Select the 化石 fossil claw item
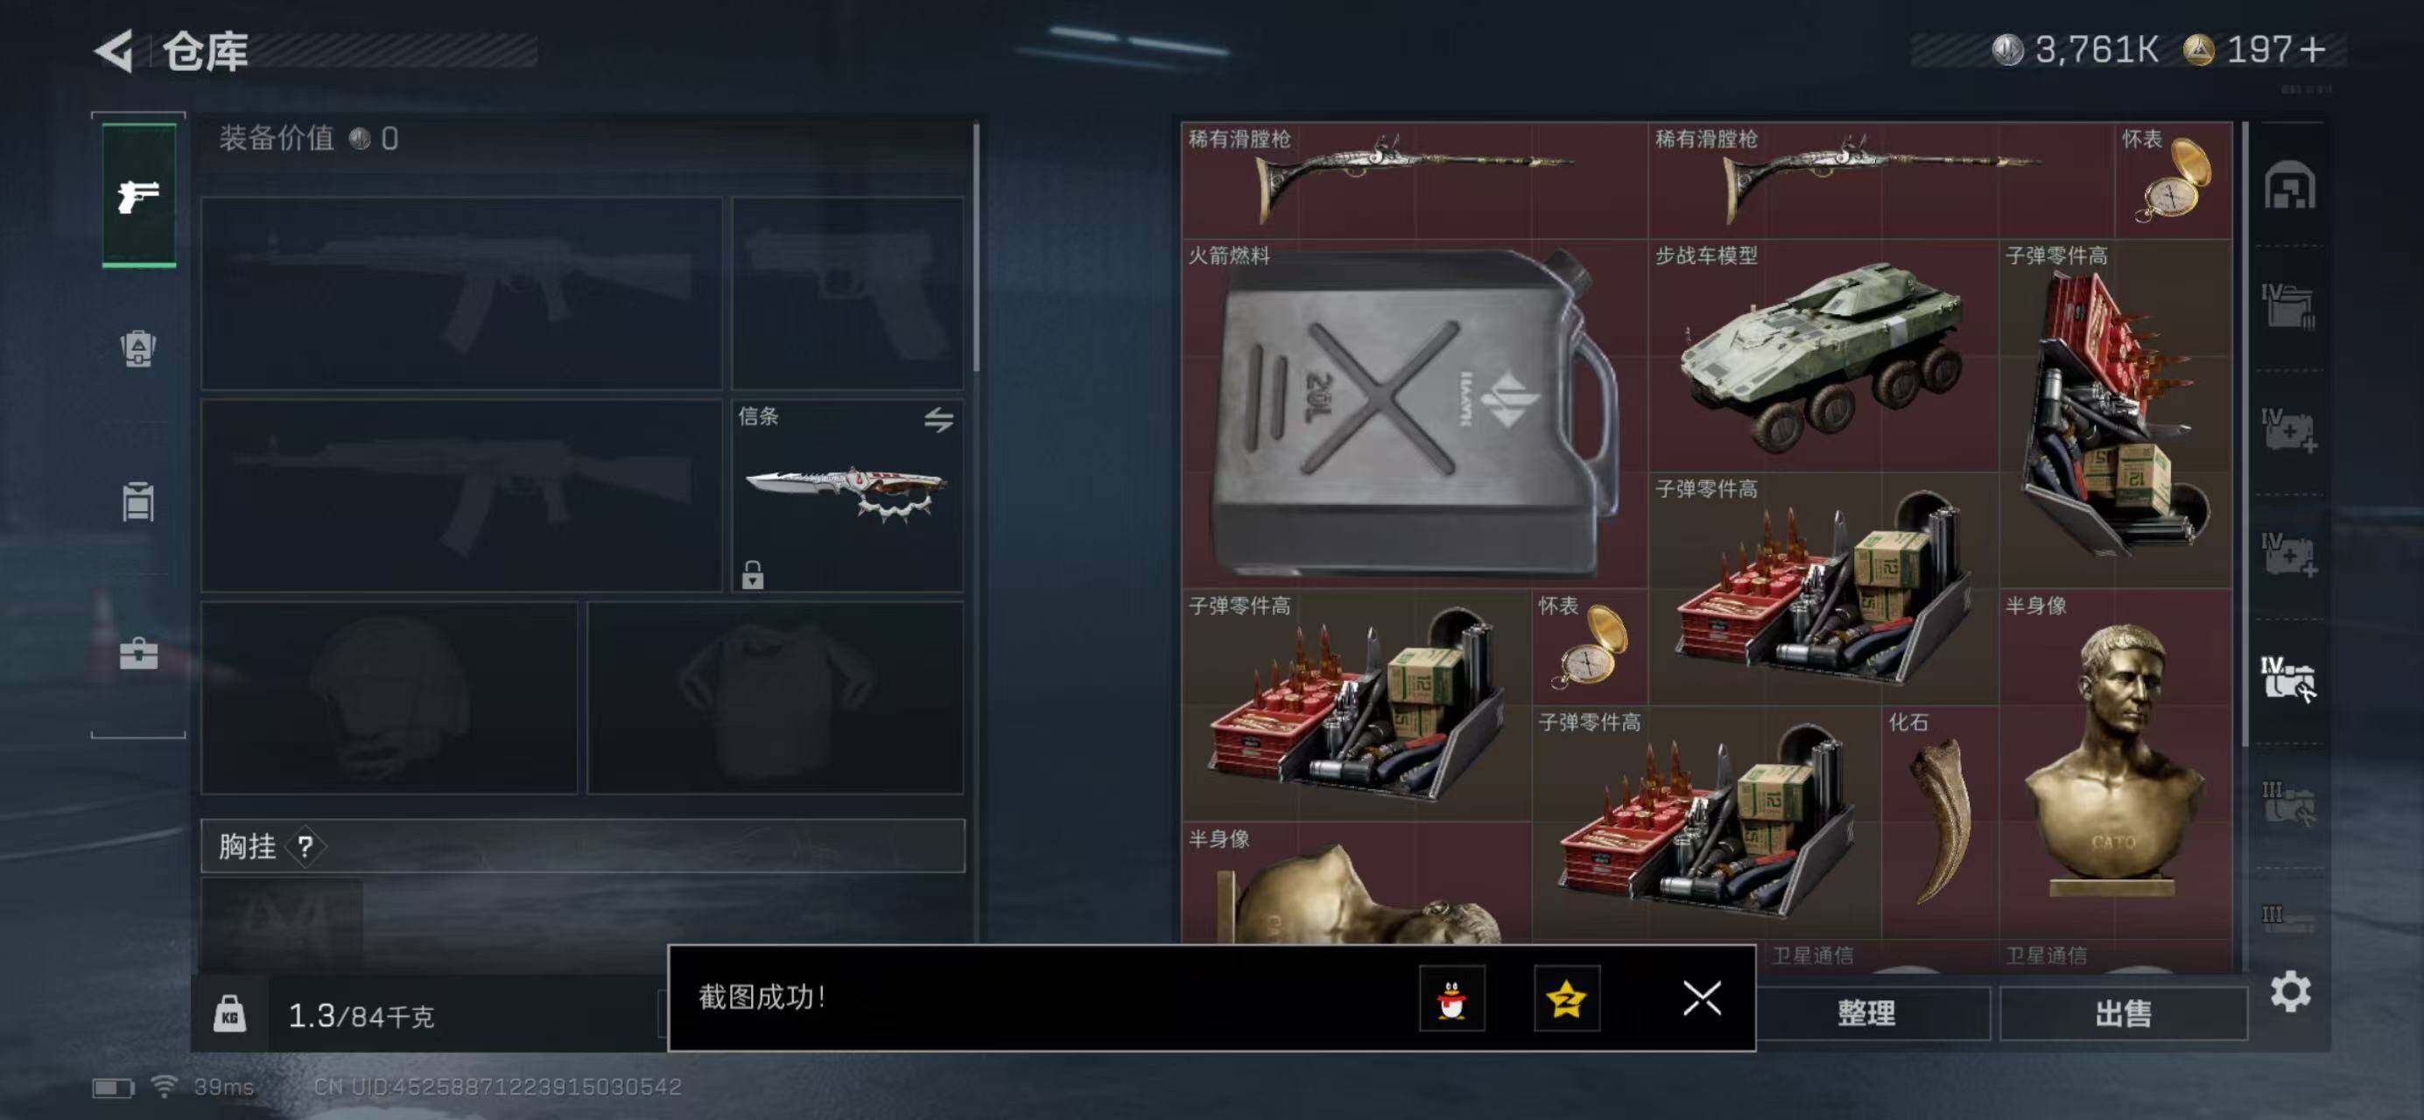The height and width of the screenshot is (1120, 2424). [1939, 822]
